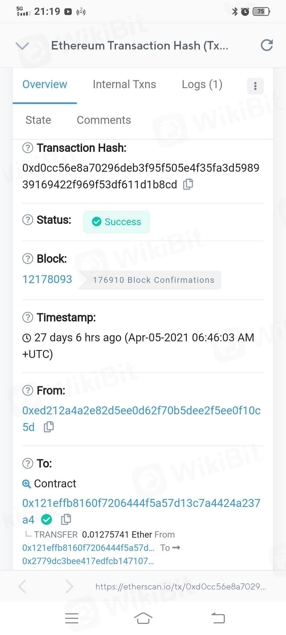286x635 pixels.
Task: Select the State tab
Action: [38, 120]
